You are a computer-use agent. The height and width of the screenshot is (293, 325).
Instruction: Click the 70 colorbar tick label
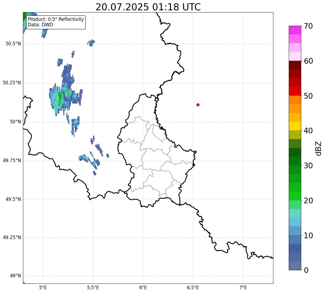308,26
